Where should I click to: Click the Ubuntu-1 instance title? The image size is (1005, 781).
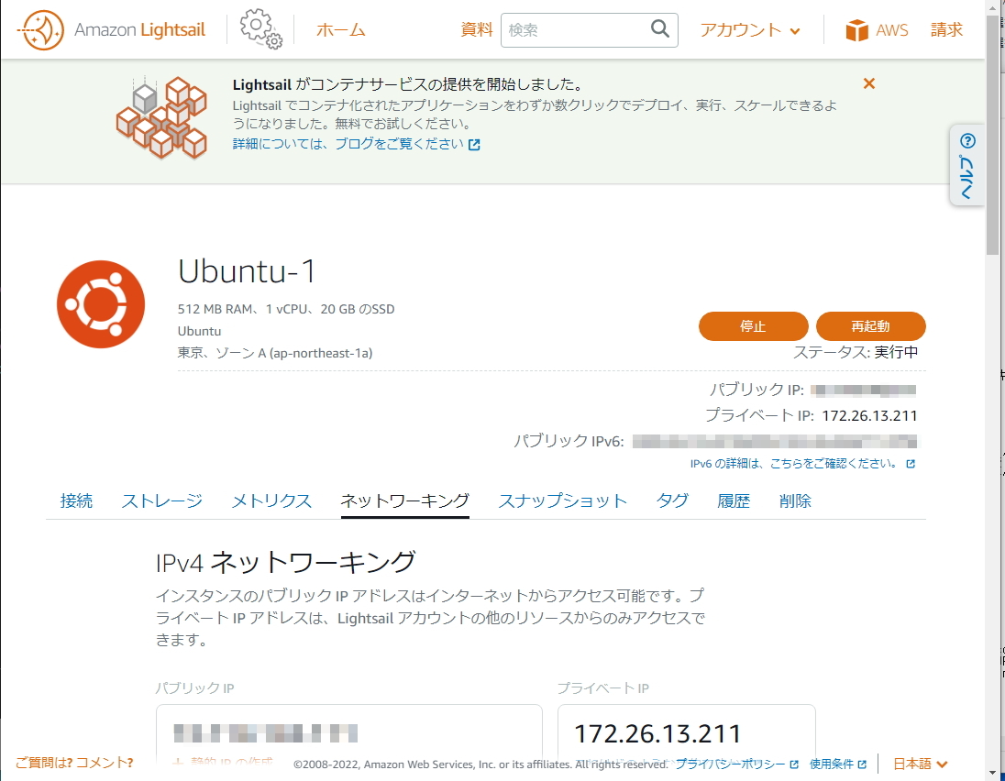pos(247,271)
